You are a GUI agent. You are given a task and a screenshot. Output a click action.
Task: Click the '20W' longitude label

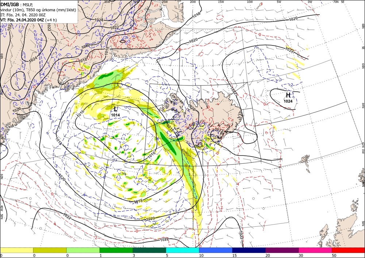point(193,2)
